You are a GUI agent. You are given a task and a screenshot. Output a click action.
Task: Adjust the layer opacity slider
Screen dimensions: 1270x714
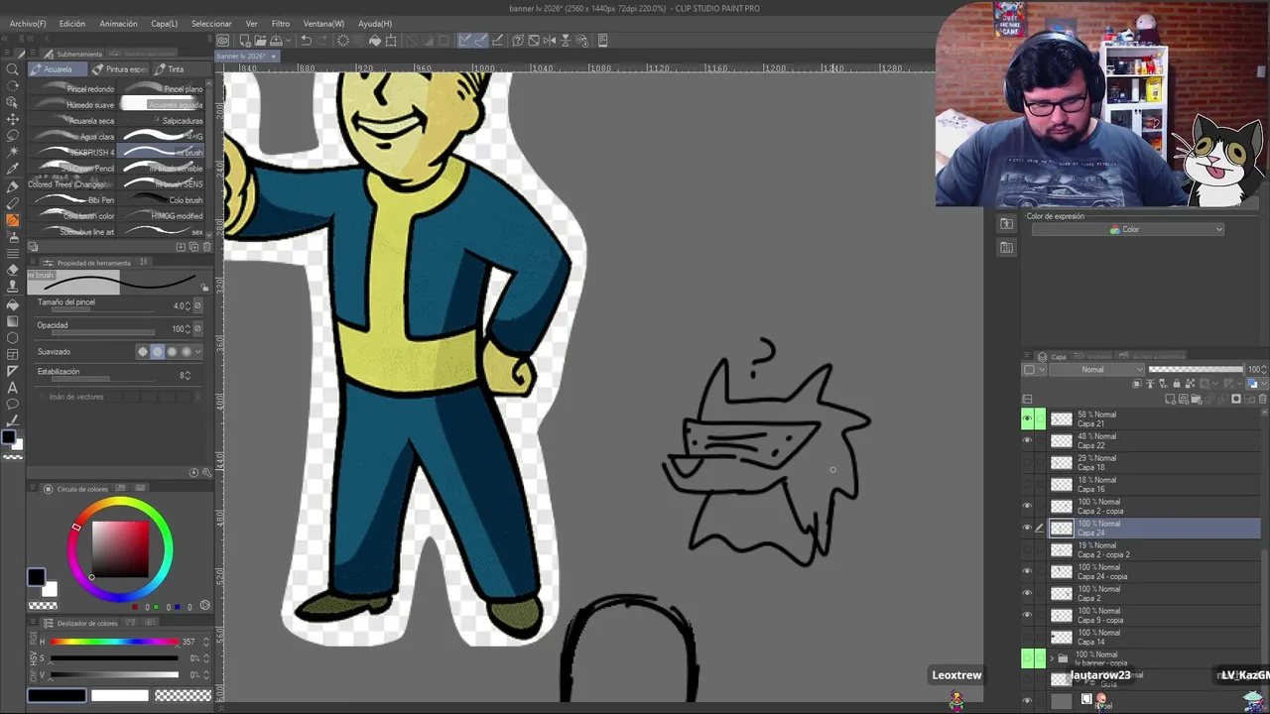pos(1196,370)
